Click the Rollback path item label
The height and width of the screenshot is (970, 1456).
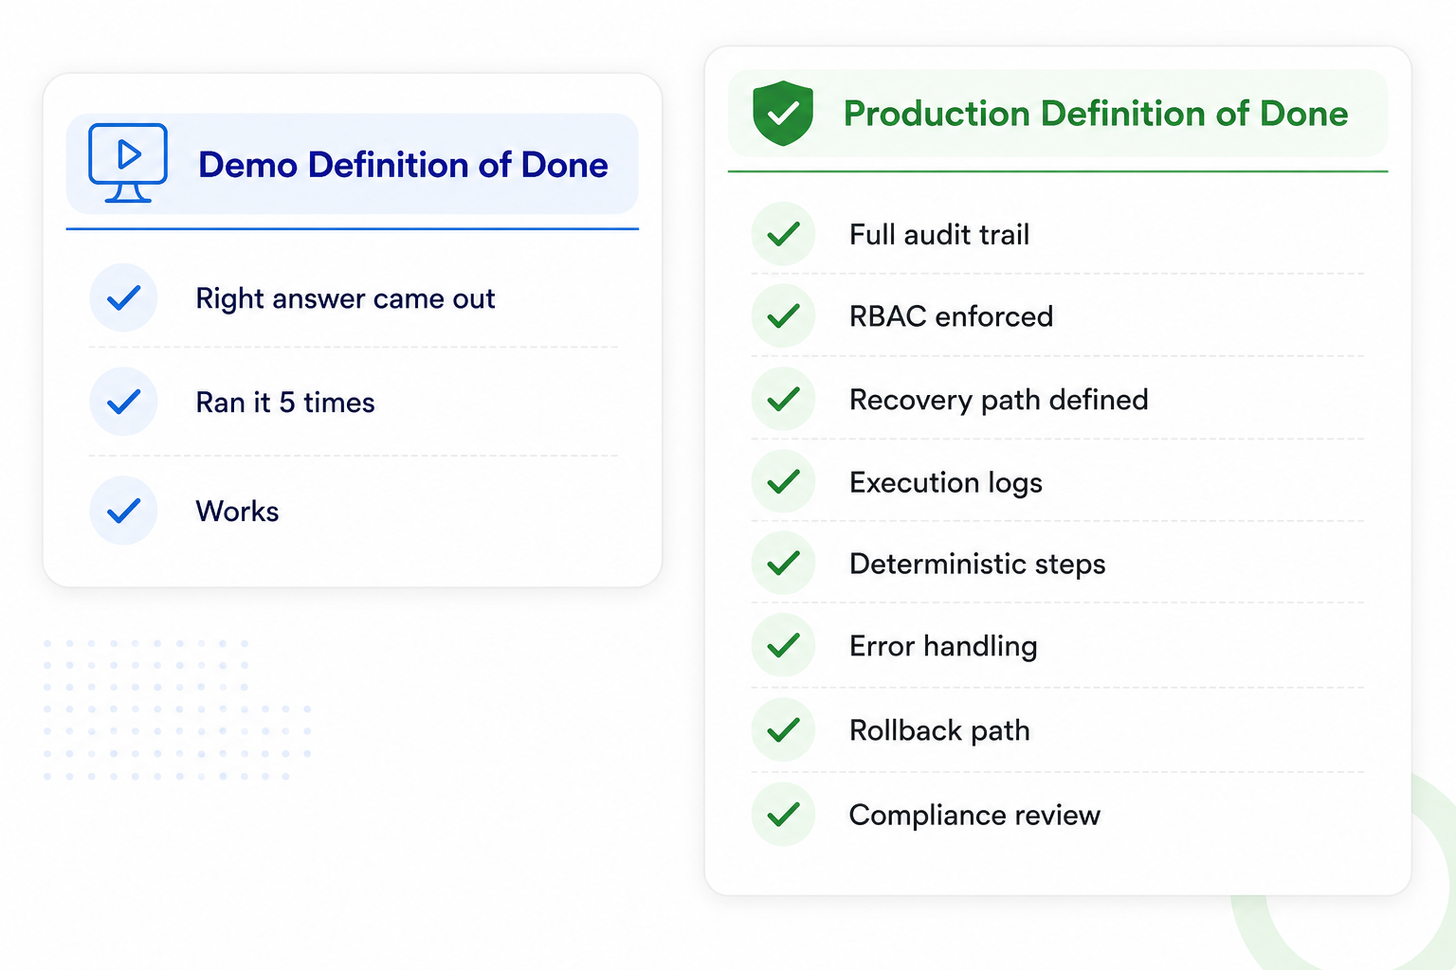pos(939,730)
